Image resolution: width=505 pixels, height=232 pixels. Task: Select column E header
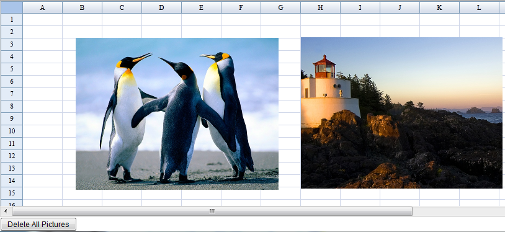coord(201,7)
